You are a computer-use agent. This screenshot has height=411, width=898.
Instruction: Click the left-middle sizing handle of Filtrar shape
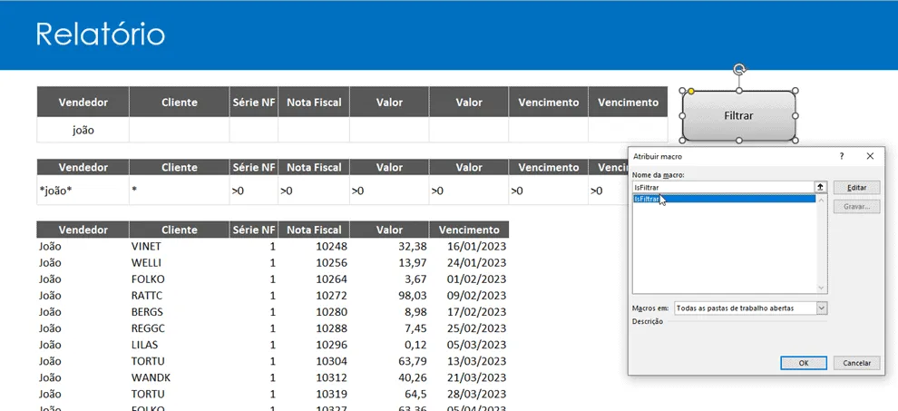pyautogui.click(x=682, y=115)
